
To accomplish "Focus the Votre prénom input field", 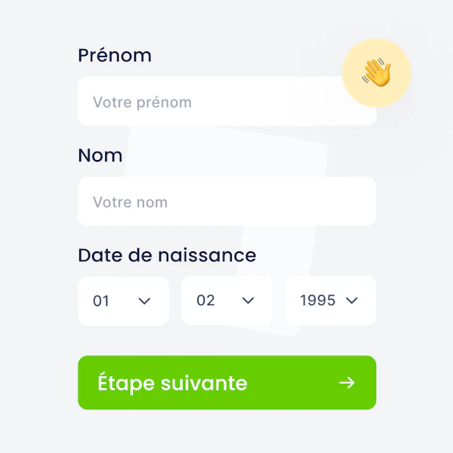I will tap(227, 101).
